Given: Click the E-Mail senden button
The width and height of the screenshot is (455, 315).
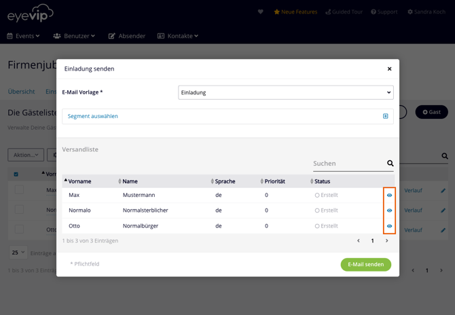Looking at the screenshot, I should click(x=365, y=264).
